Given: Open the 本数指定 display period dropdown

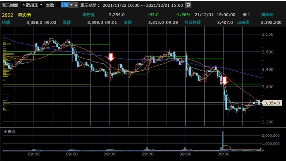Looking at the screenshot, I should [32, 5].
